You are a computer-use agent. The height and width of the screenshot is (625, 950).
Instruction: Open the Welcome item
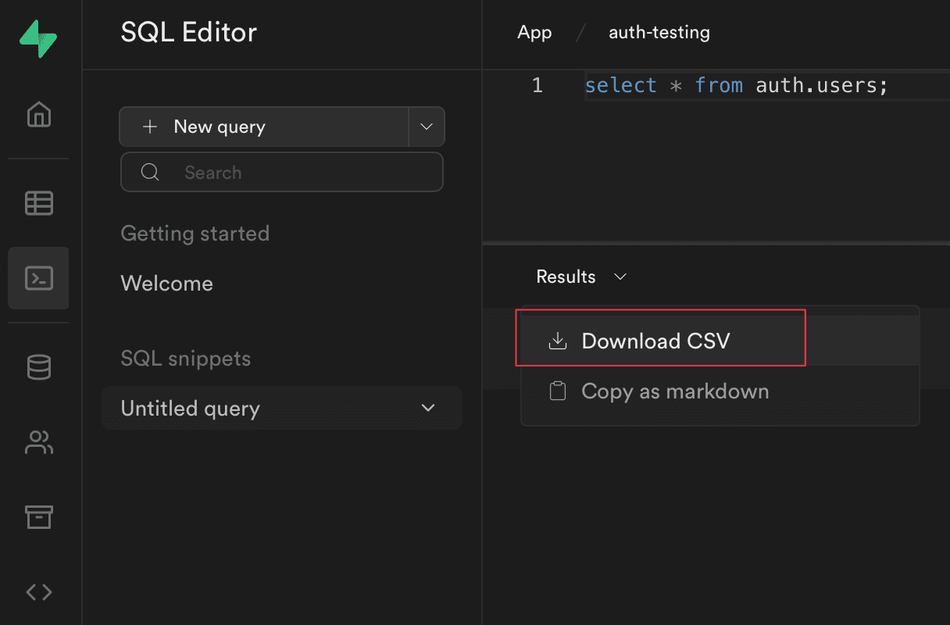tap(166, 284)
